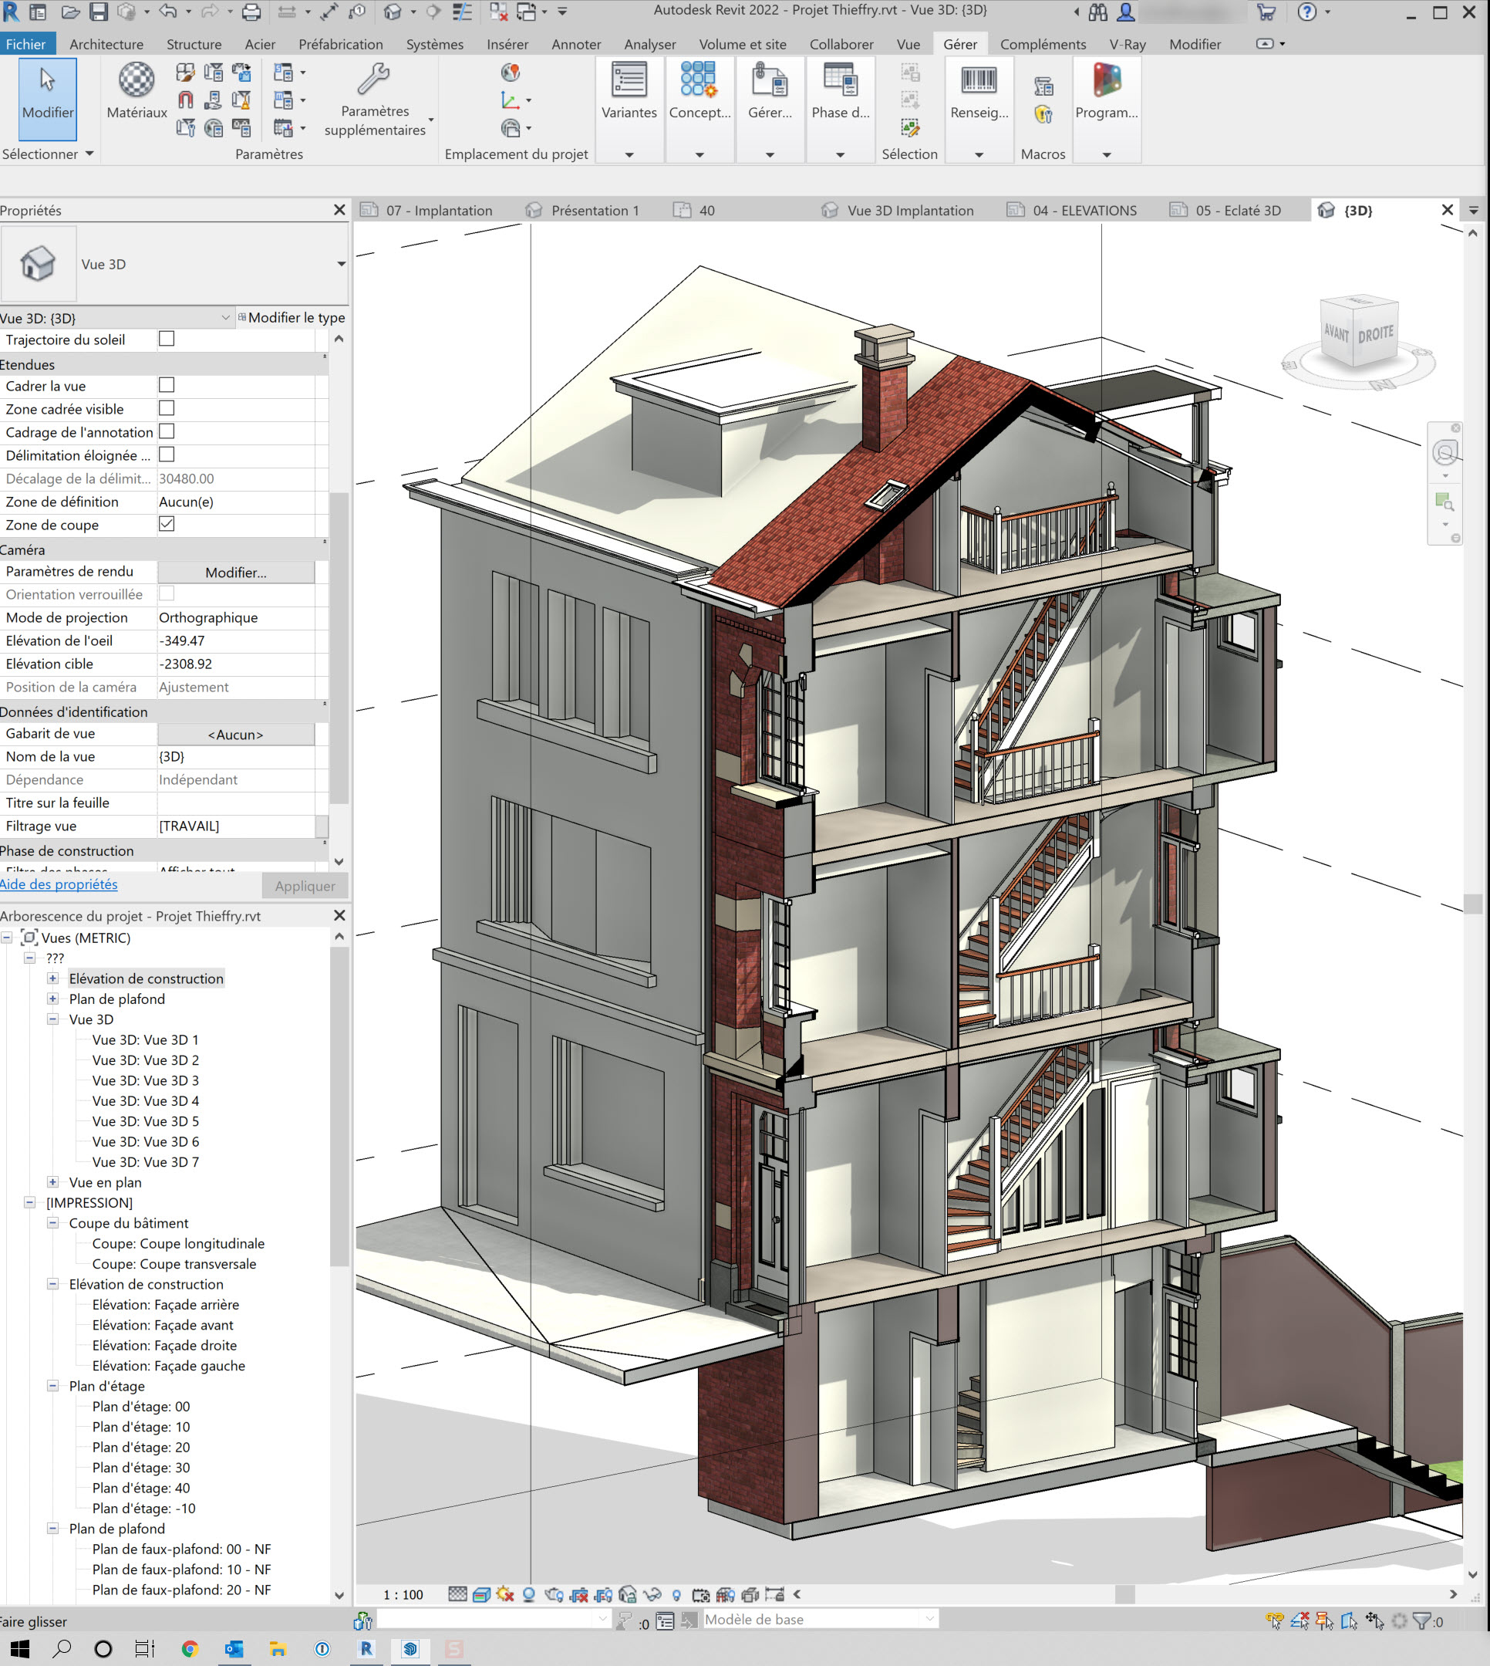Click the ViewCube DROITE face

[x=1375, y=334]
